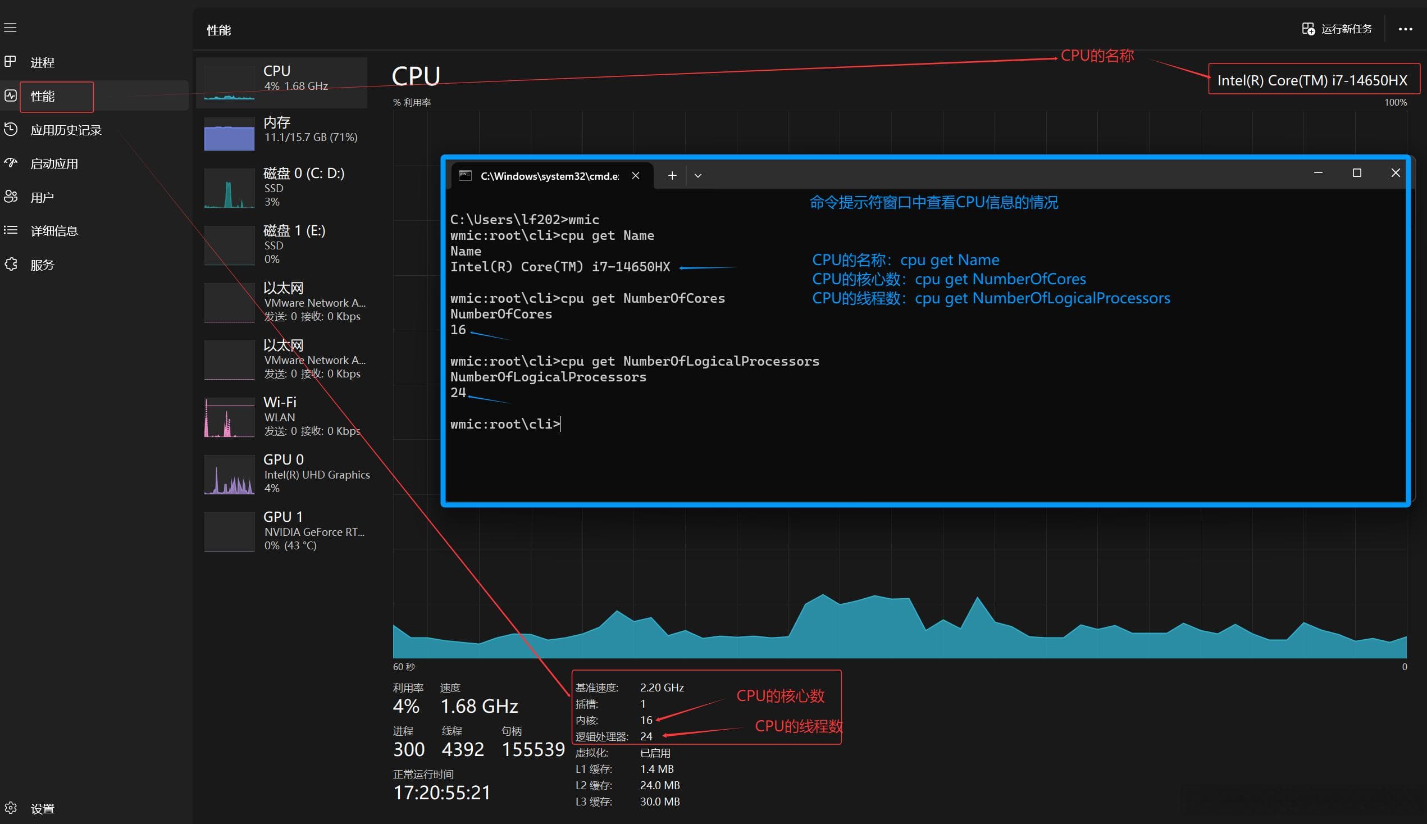Viewport: 1427px width, 824px height.
Task: Click the 300 processes count
Action: (x=408, y=749)
